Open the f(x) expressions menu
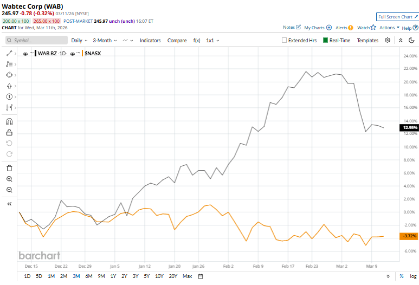 (x=197, y=40)
